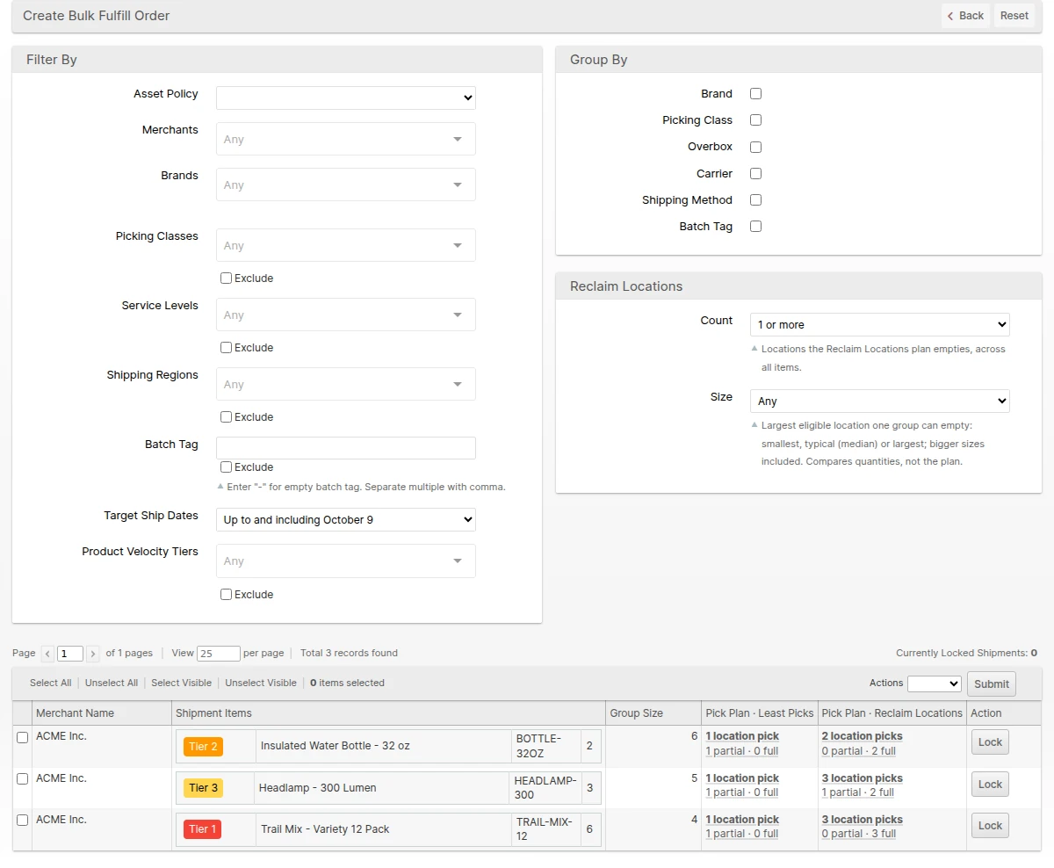Screen dimensions: 1054x868
Task: Lock the Headlamp shipment group
Action: tap(990, 784)
